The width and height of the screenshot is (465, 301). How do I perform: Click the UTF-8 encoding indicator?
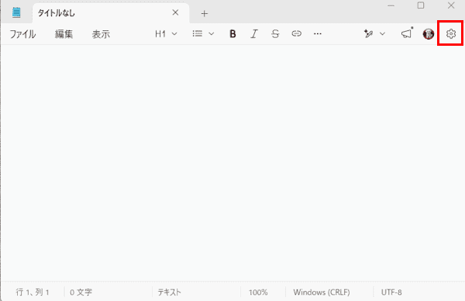(391, 292)
